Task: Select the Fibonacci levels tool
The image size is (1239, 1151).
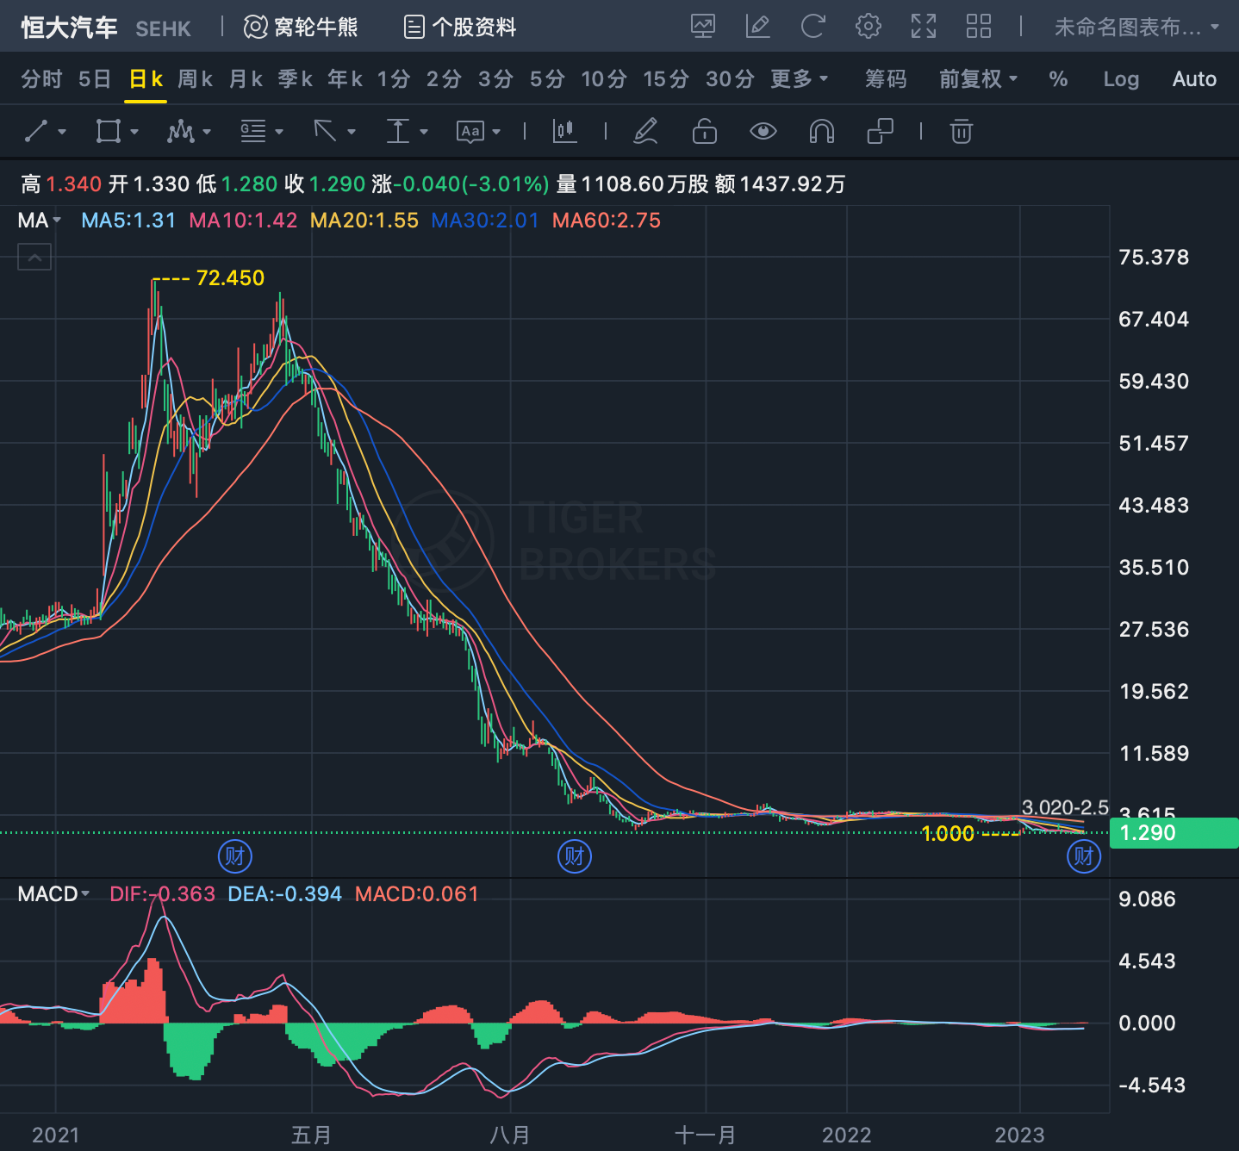Action: pyautogui.click(x=253, y=131)
